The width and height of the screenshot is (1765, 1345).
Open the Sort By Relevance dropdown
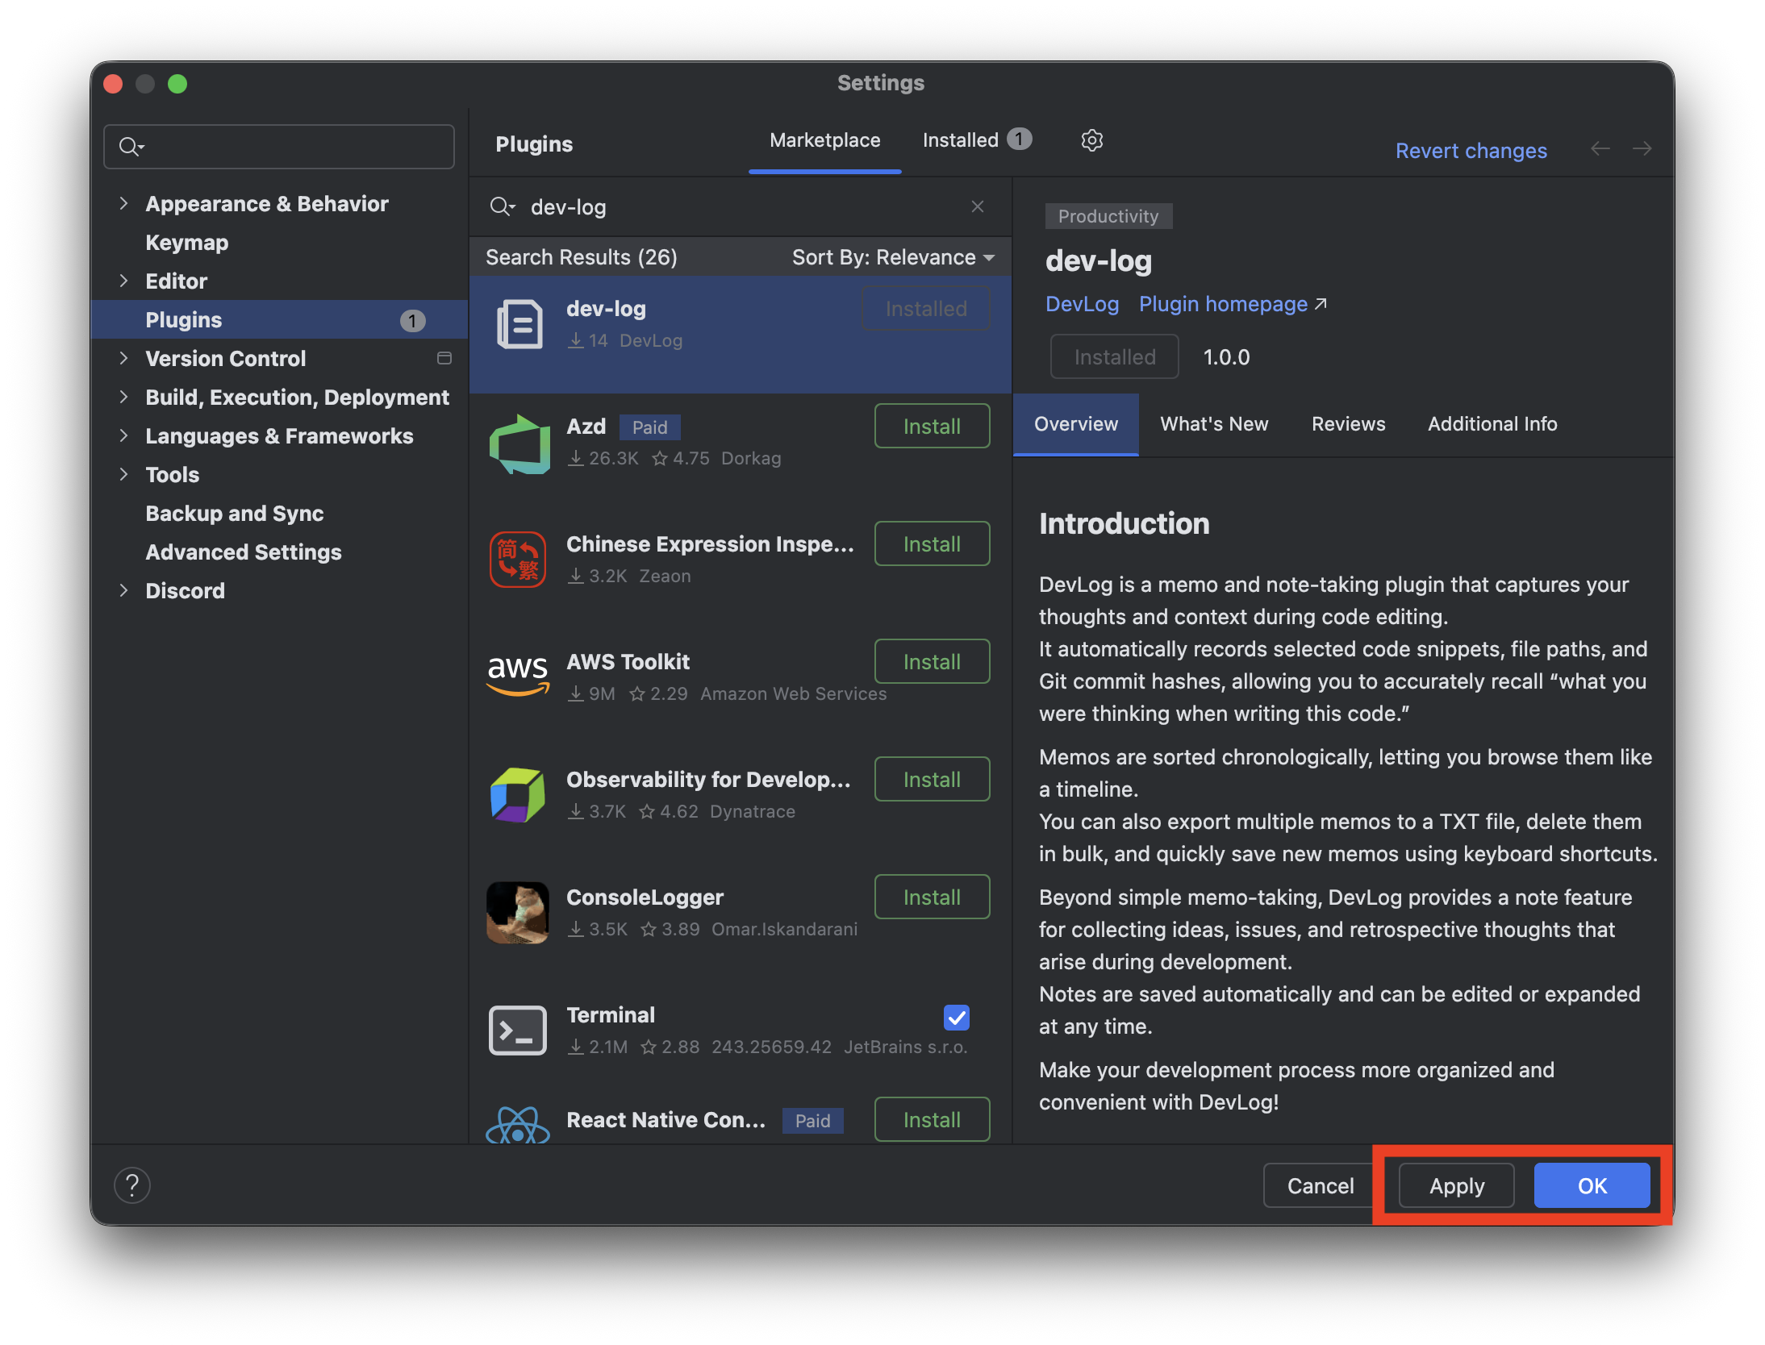[x=892, y=257]
